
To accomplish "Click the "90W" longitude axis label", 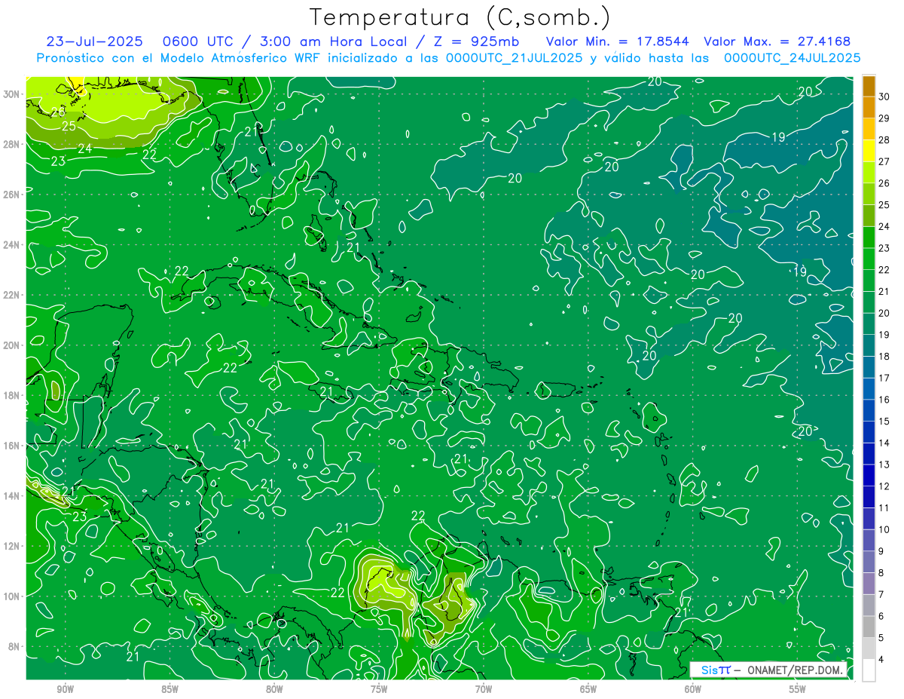I will click(x=66, y=689).
